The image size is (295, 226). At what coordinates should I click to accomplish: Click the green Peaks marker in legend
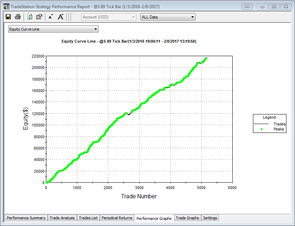click(262, 129)
